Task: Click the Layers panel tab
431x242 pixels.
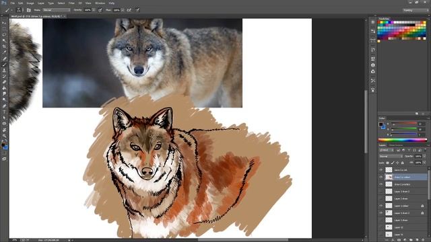Action: pyautogui.click(x=383, y=145)
